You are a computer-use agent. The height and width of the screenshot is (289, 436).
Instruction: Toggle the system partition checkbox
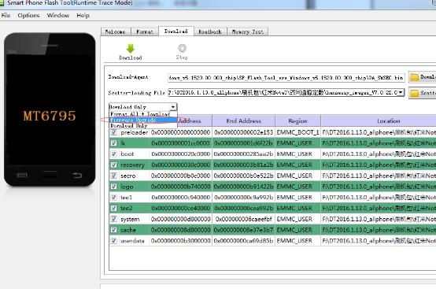click(114, 219)
